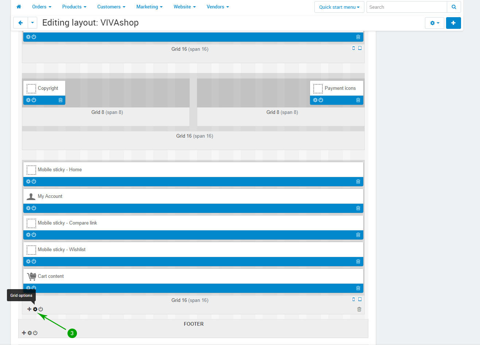Toggle FOOTER container on/off power icon

click(x=35, y=333)
